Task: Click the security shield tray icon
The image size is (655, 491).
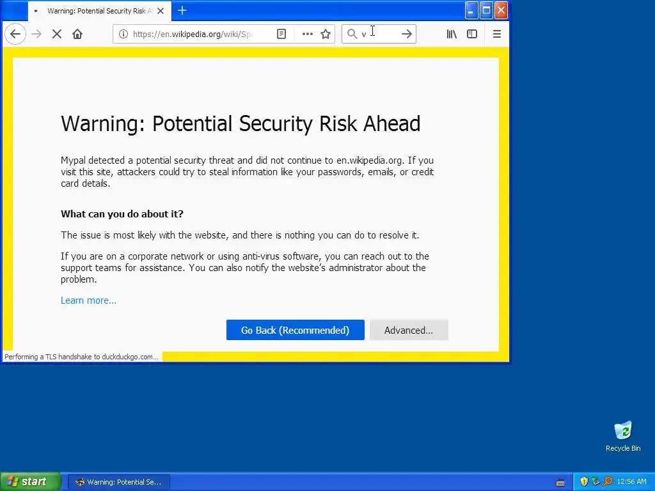Action: [x=584, y=482]
